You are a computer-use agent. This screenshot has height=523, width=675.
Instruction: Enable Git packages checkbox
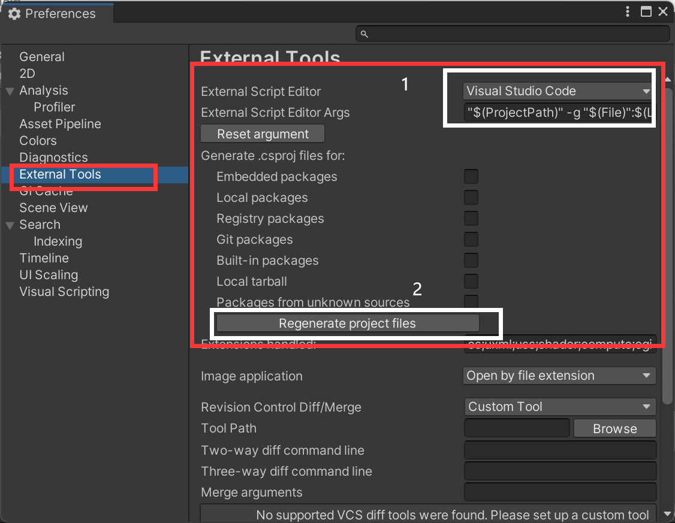coord(471,239)
